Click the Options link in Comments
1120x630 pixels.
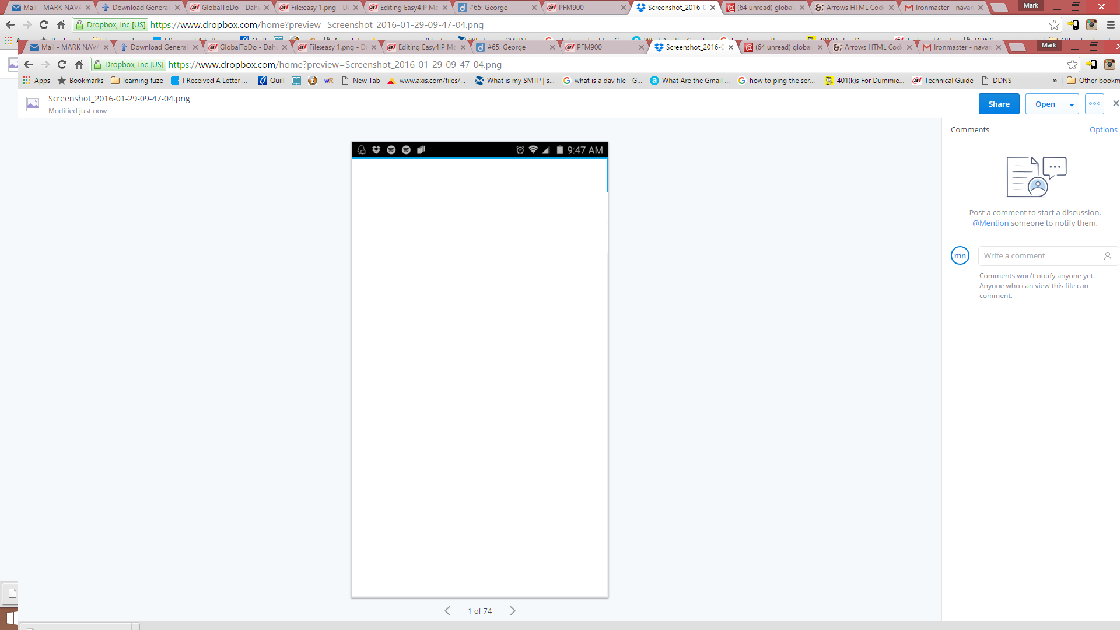[x=1103, y=129]
